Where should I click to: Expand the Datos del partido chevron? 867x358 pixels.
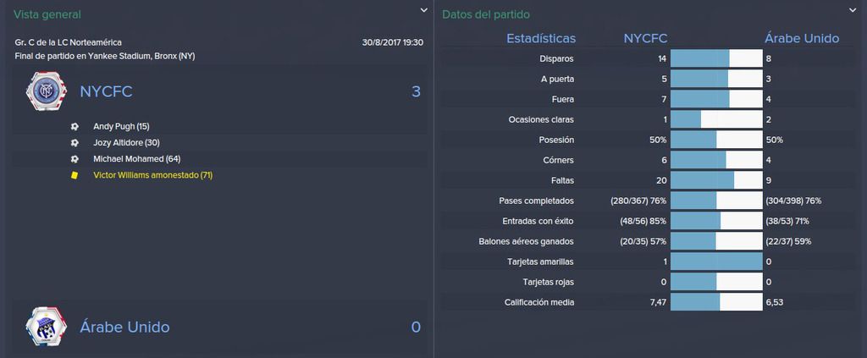point(852,10)
